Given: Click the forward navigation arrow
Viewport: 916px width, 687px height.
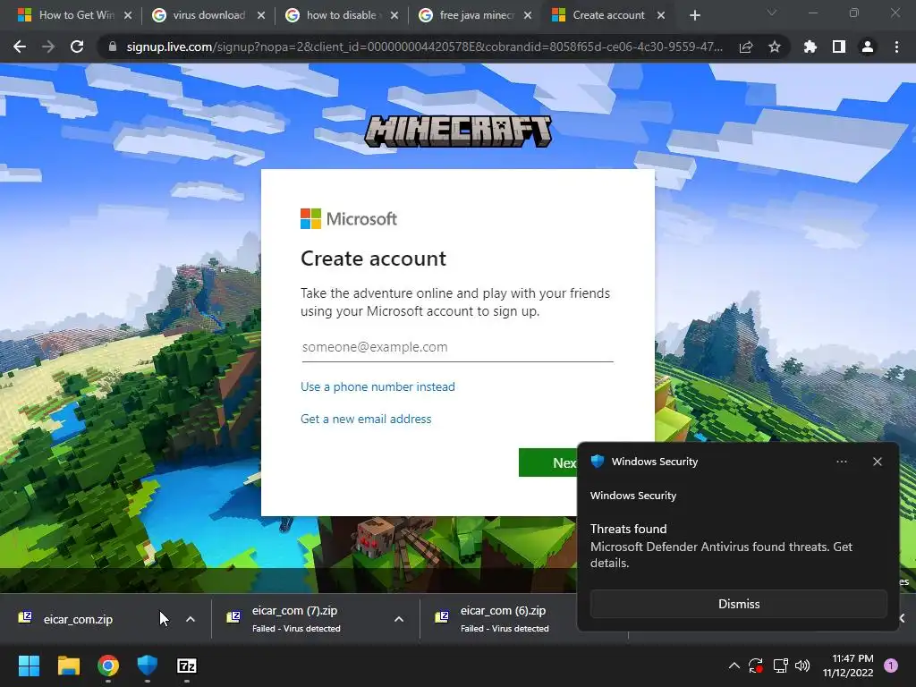Looking at the screenshot, I should click(48, 47).
